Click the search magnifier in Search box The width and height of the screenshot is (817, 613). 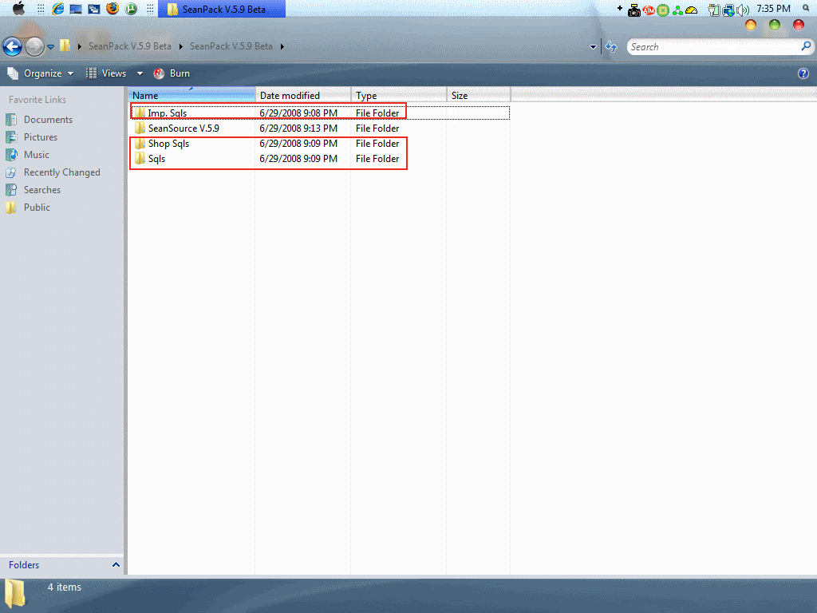pyautogui.click(x=806, y=46)
